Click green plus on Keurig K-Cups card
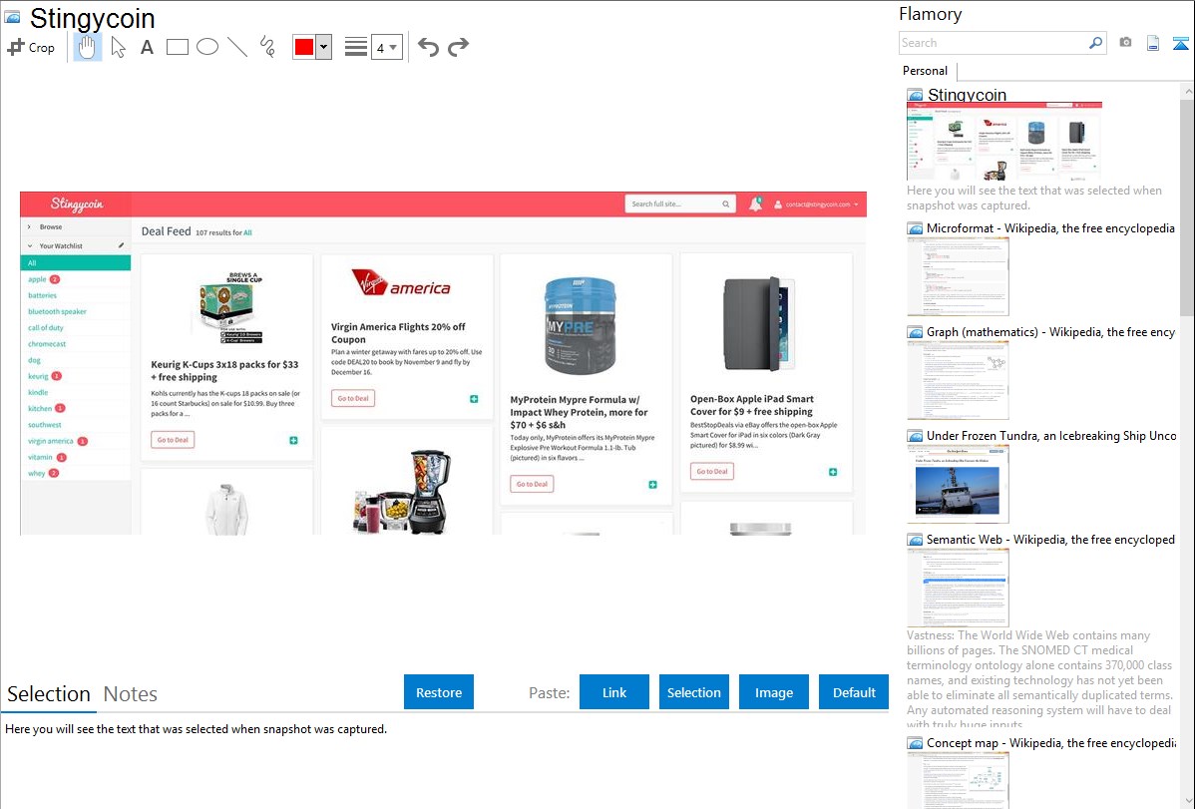Viewport: 1195px width, 809px height. tap(293, 441)
